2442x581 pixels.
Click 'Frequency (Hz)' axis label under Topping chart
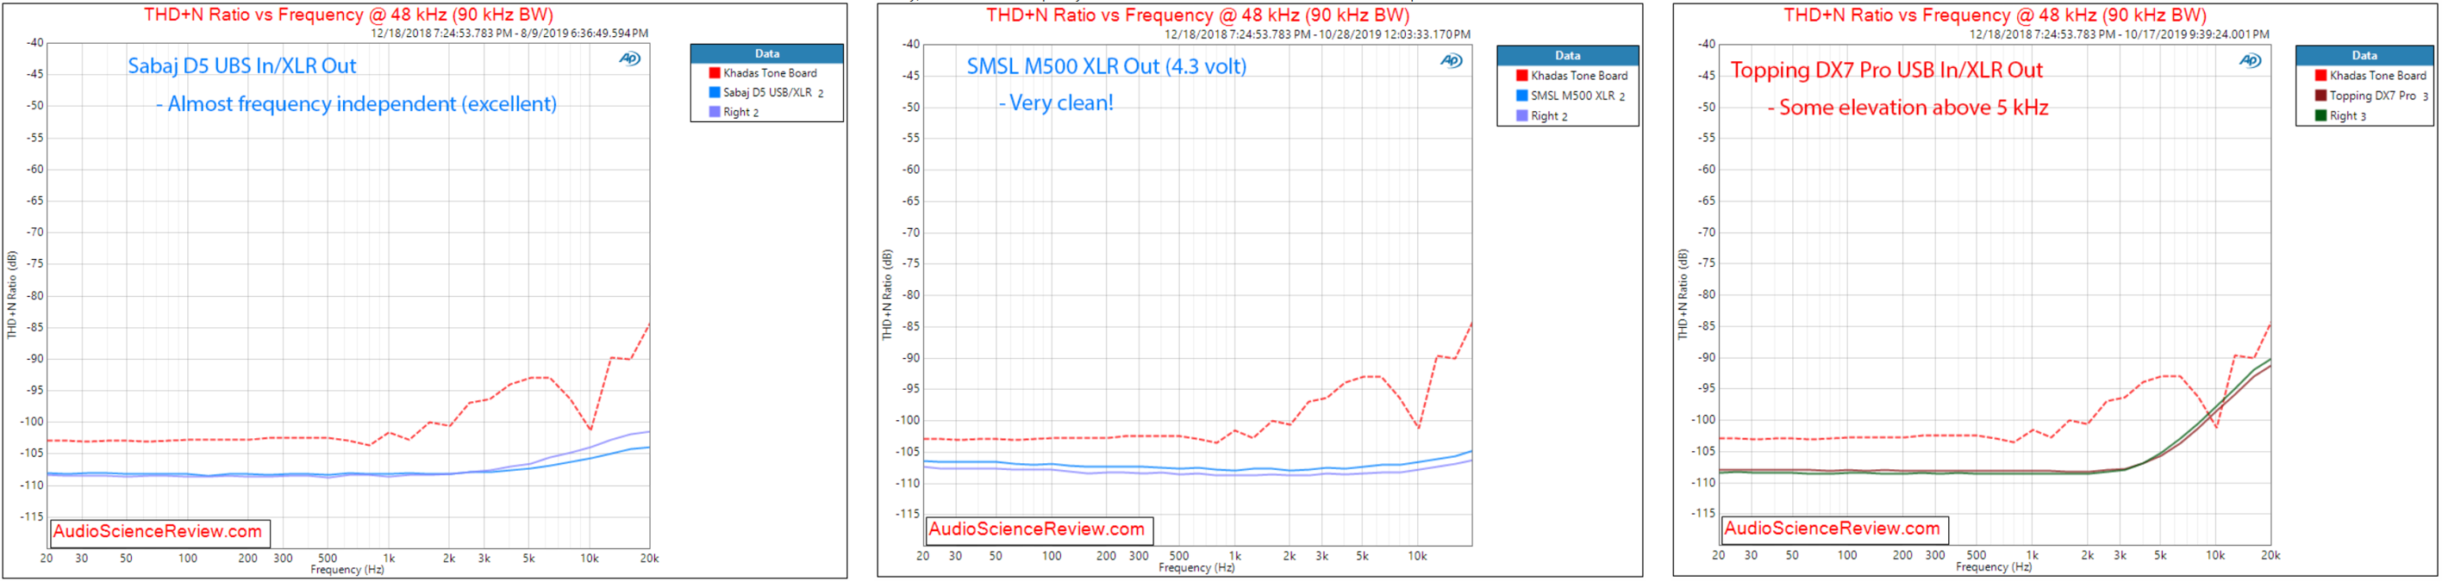[x=1994, y=567]
